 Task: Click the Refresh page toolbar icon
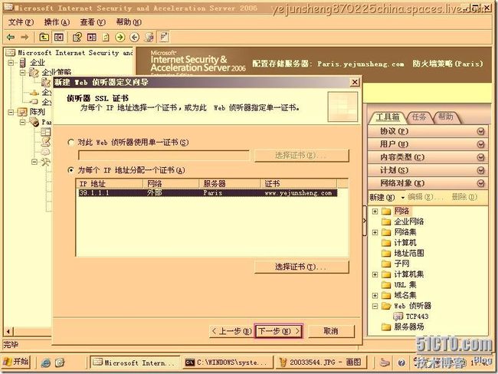106,38
